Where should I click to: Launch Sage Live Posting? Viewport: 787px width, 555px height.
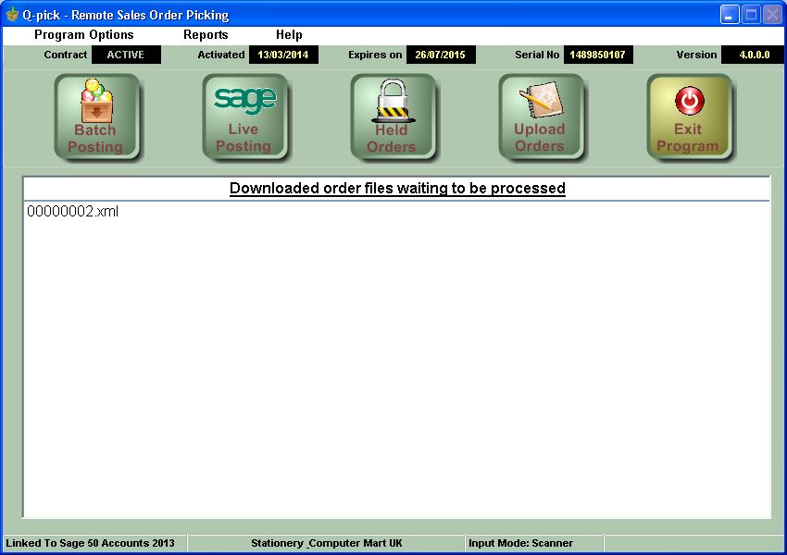244,117
